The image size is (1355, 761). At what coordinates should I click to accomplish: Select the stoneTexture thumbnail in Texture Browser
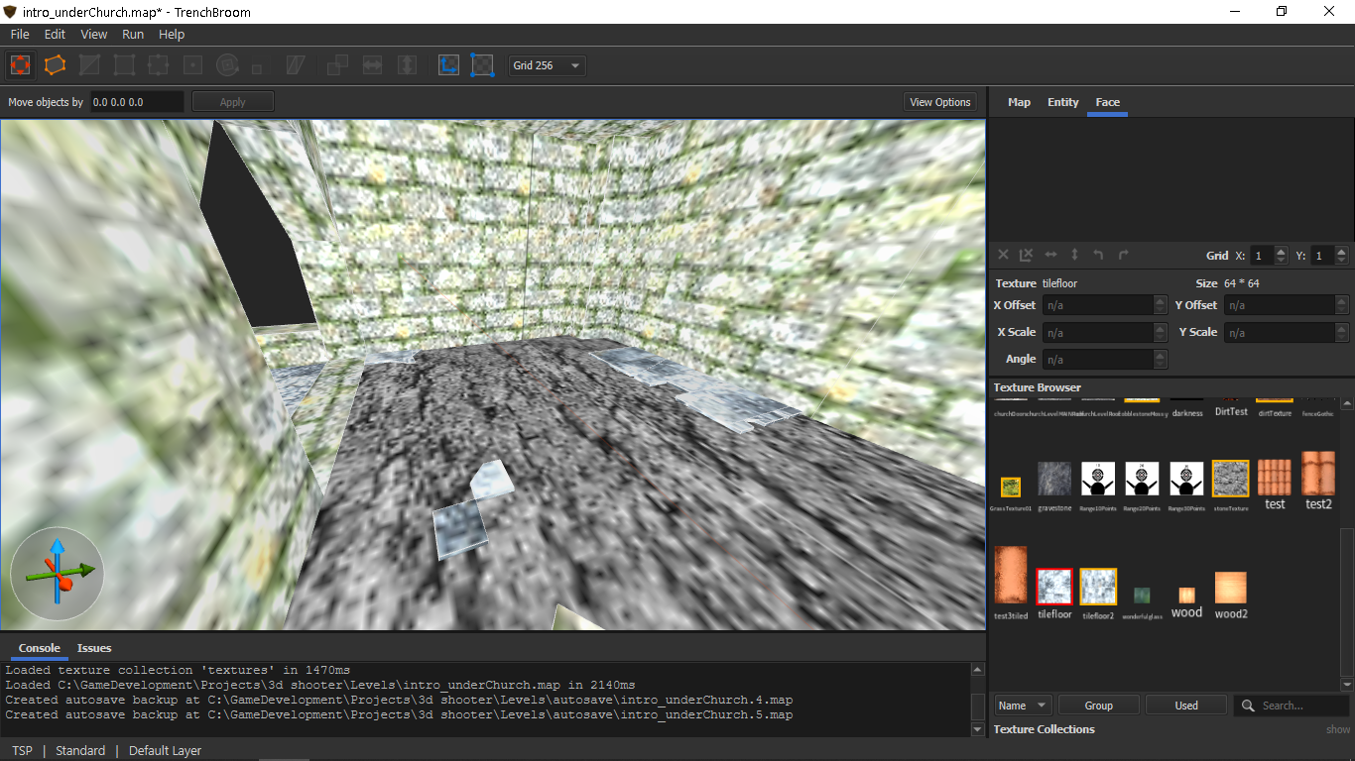(1230, 479)
